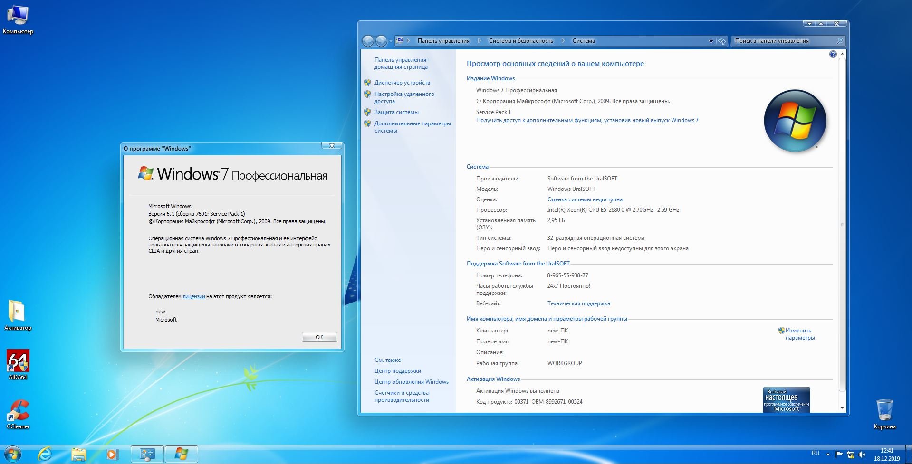Open the volume speaker tray icon
912x464 pixels.
coord(862,455)
